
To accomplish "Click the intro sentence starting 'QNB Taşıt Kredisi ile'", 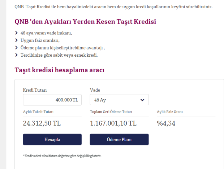I will tap(113, 7).
